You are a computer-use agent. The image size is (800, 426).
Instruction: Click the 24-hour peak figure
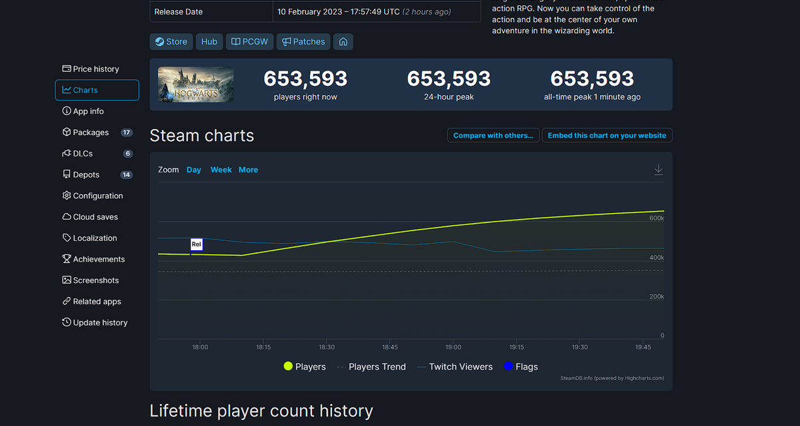(449, 79)
